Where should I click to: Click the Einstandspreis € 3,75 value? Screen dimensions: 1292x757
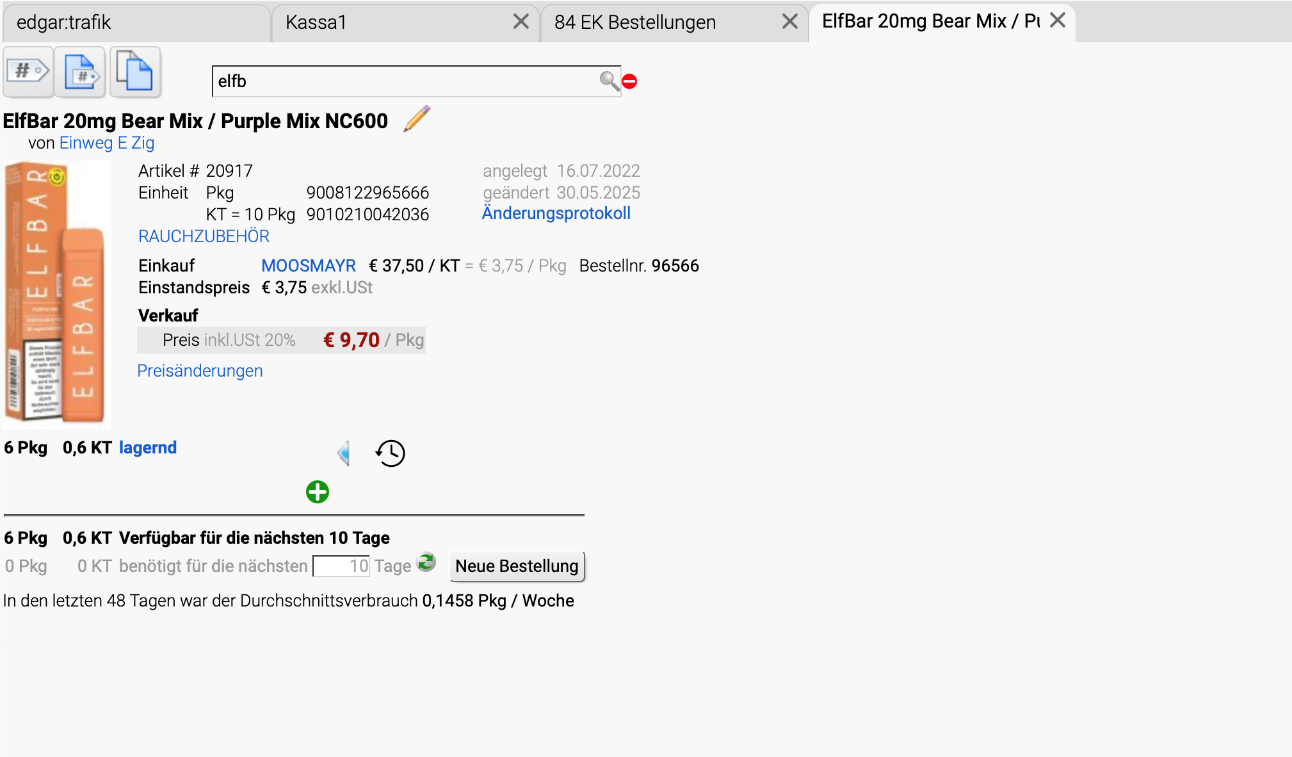(284, 288)
